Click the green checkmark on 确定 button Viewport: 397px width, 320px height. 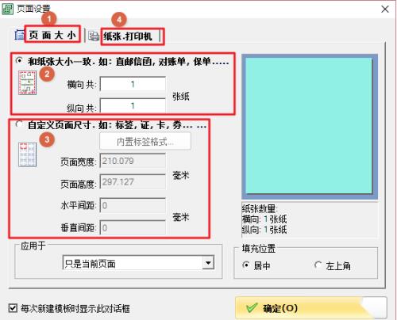tap(251, 308)
